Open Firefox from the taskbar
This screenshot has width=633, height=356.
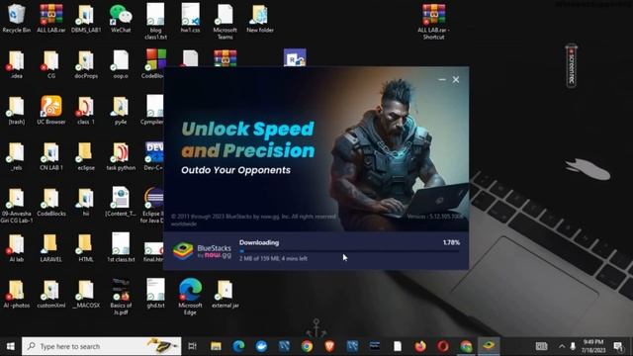tap(420, 346)
